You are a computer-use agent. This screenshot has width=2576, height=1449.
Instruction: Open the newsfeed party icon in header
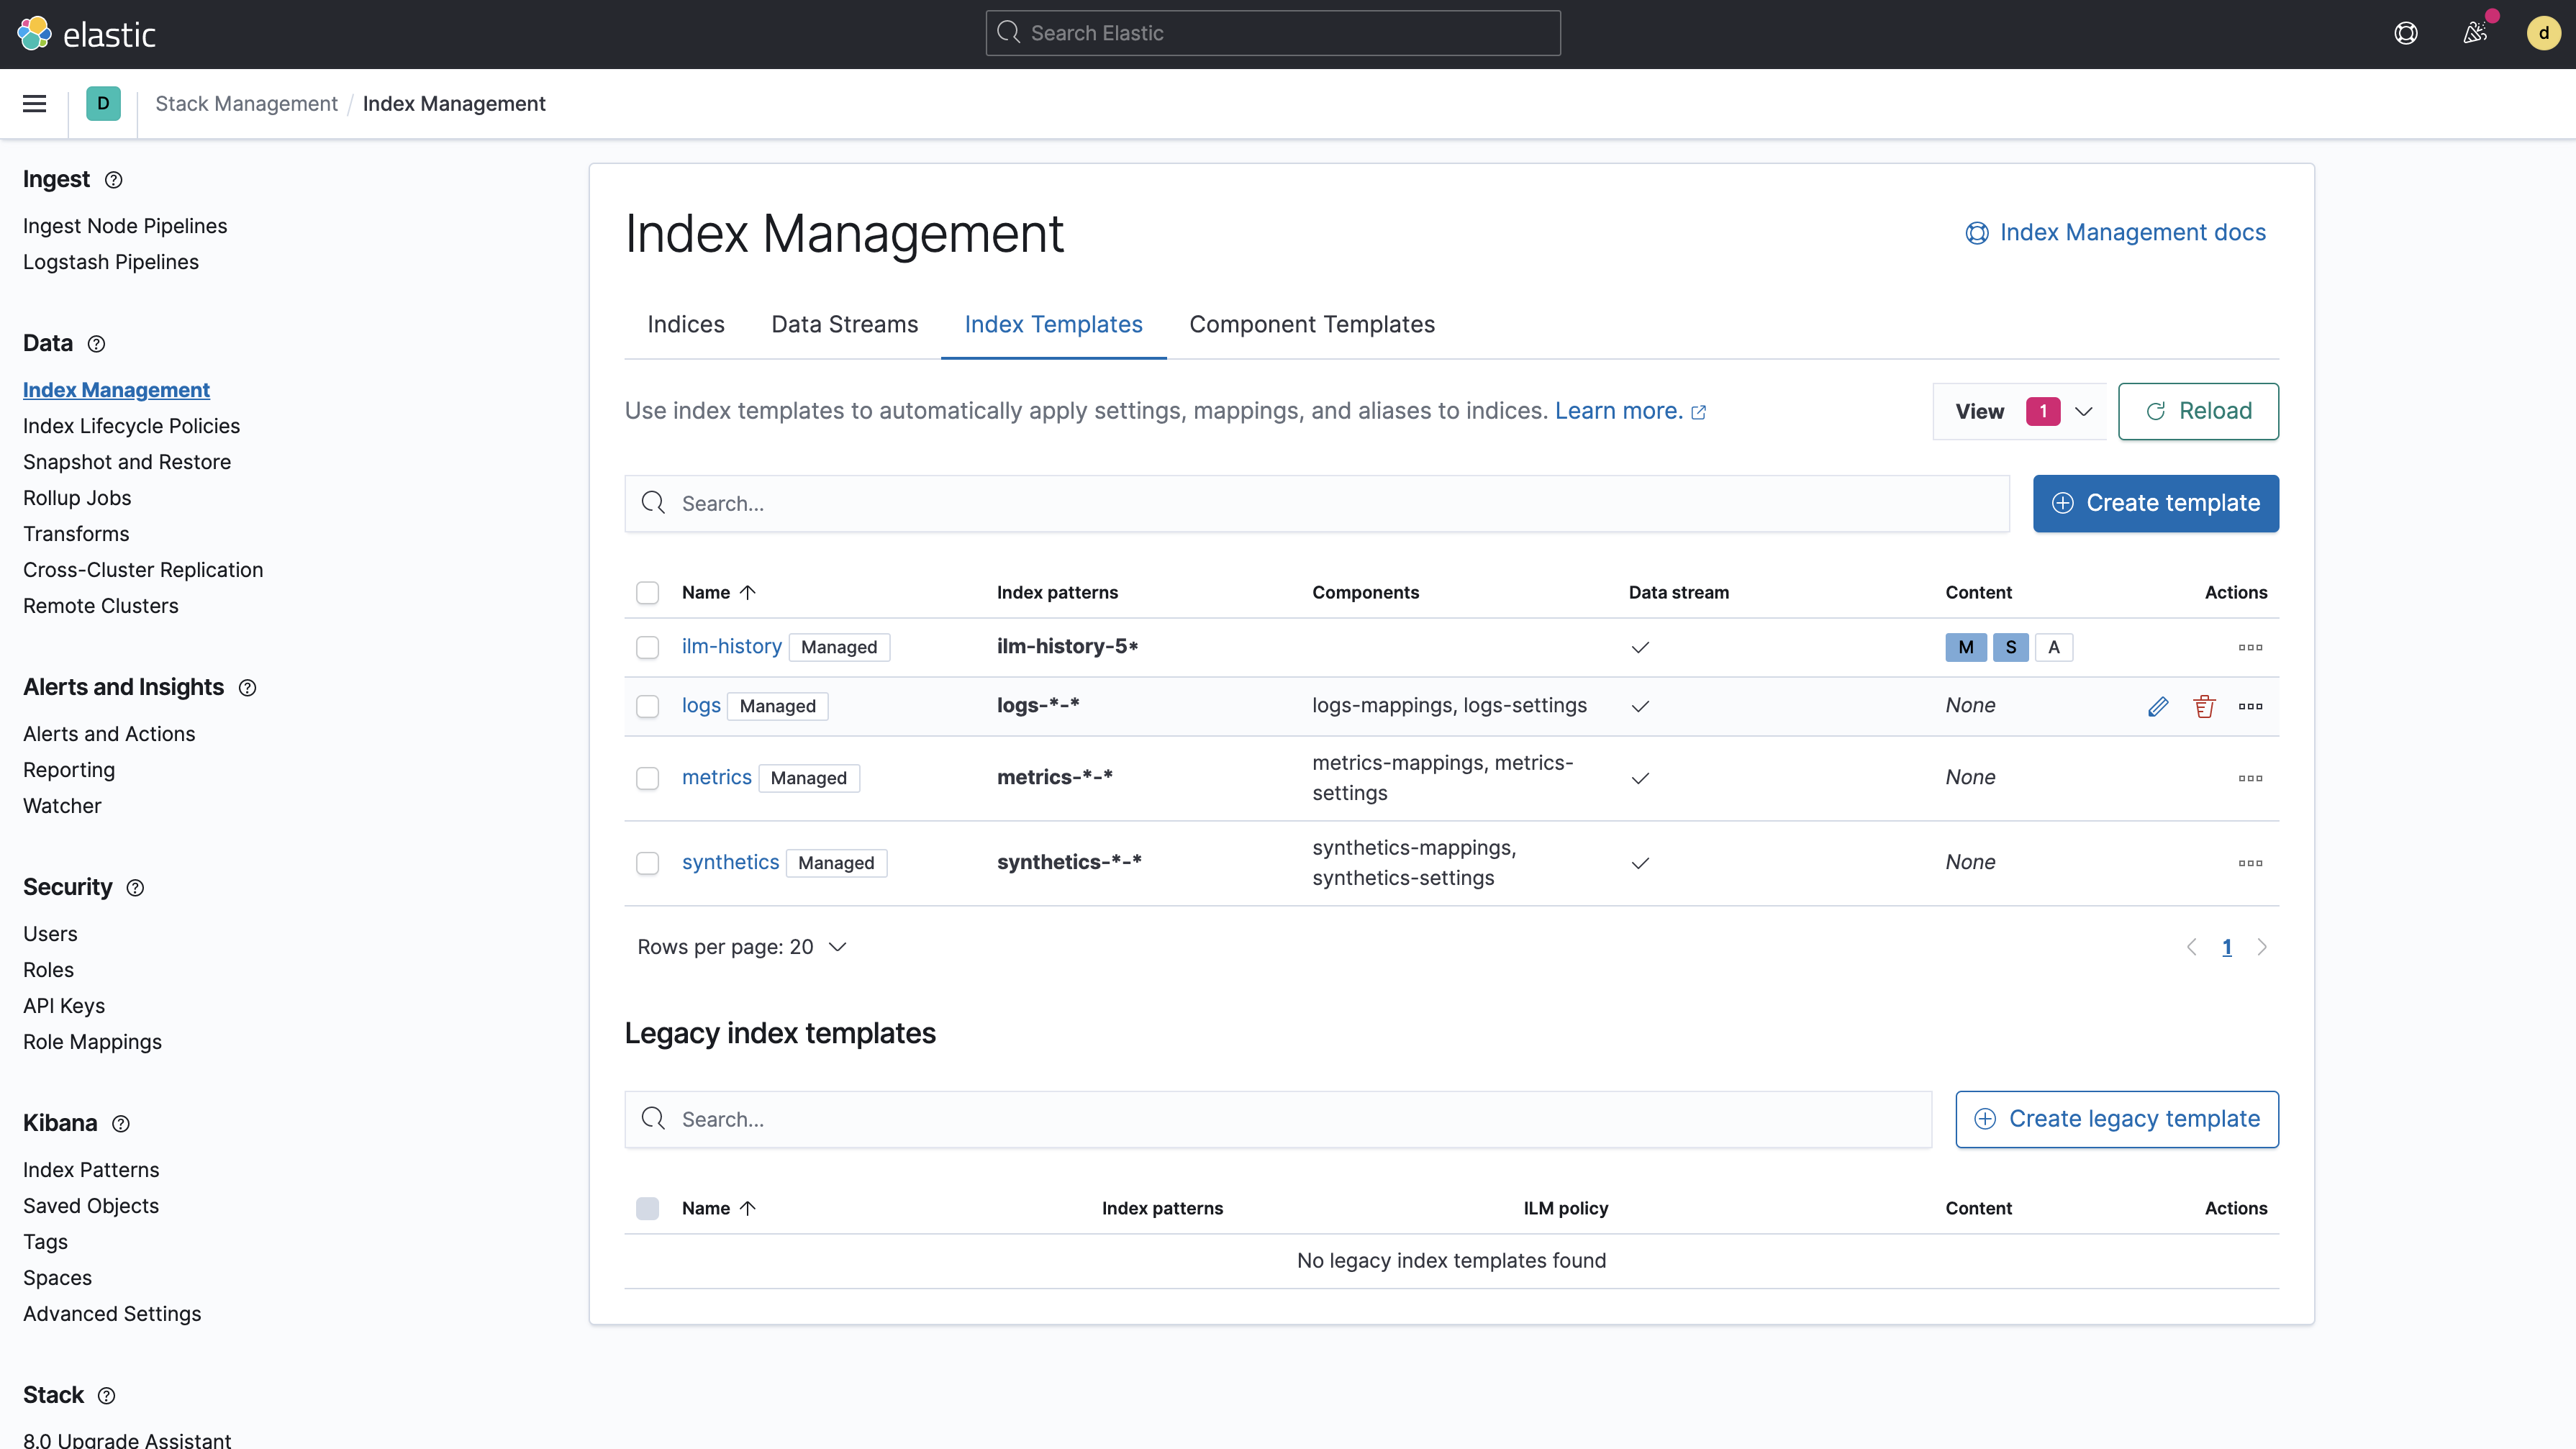[x=2474, y=34]
